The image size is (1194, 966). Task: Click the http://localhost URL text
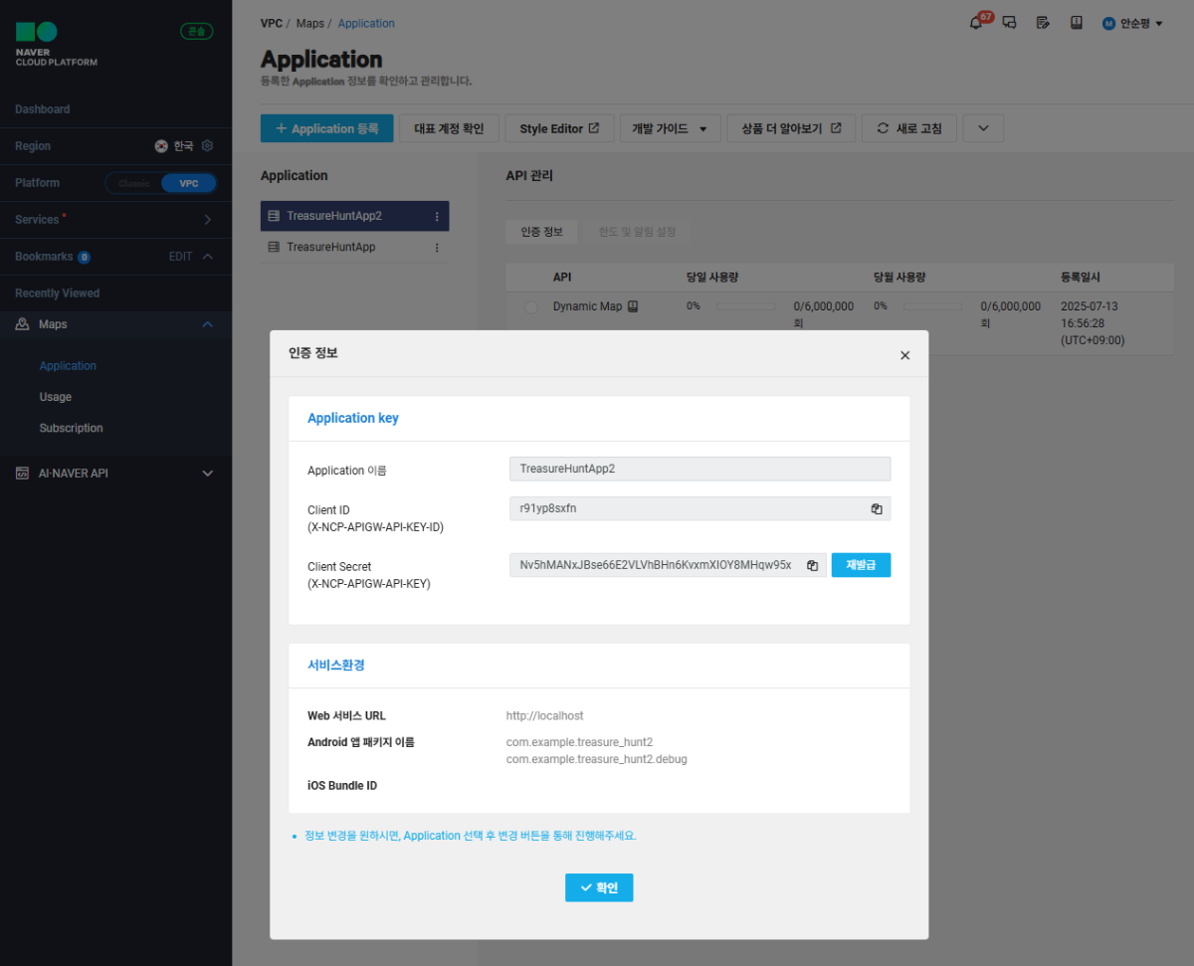544,715
